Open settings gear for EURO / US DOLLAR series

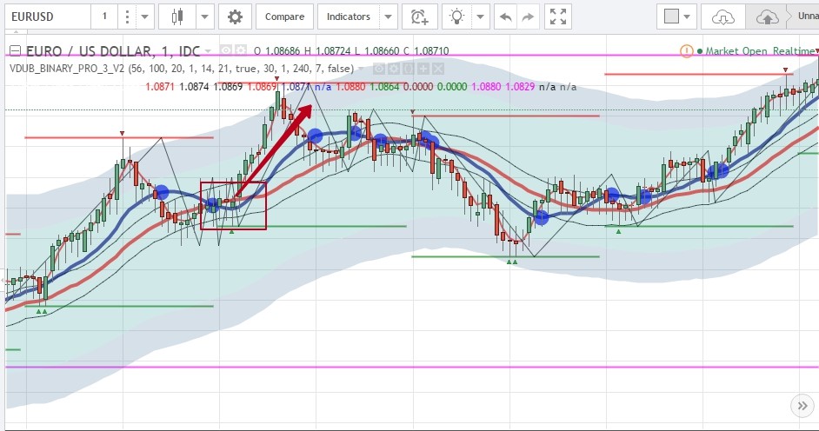point(241,50)
